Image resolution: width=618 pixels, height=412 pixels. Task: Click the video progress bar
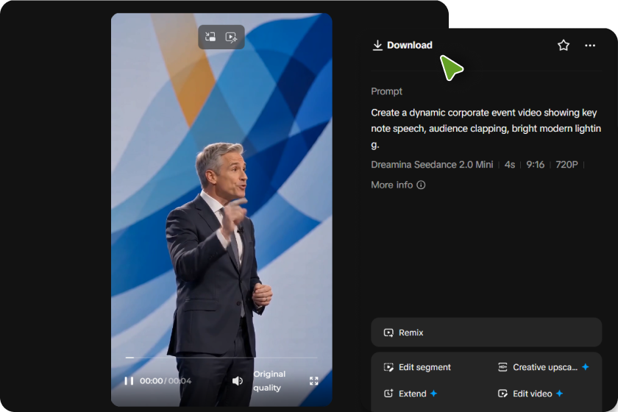pos(221,358)
